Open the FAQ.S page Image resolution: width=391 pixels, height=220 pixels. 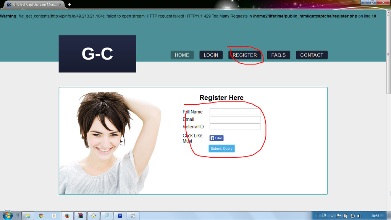click(x=278, y=55)
